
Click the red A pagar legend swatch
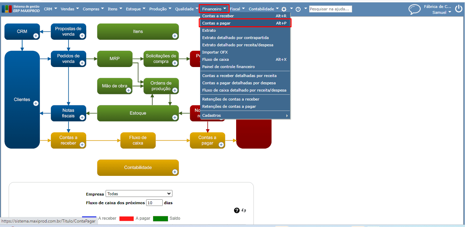tap(126, 218)
